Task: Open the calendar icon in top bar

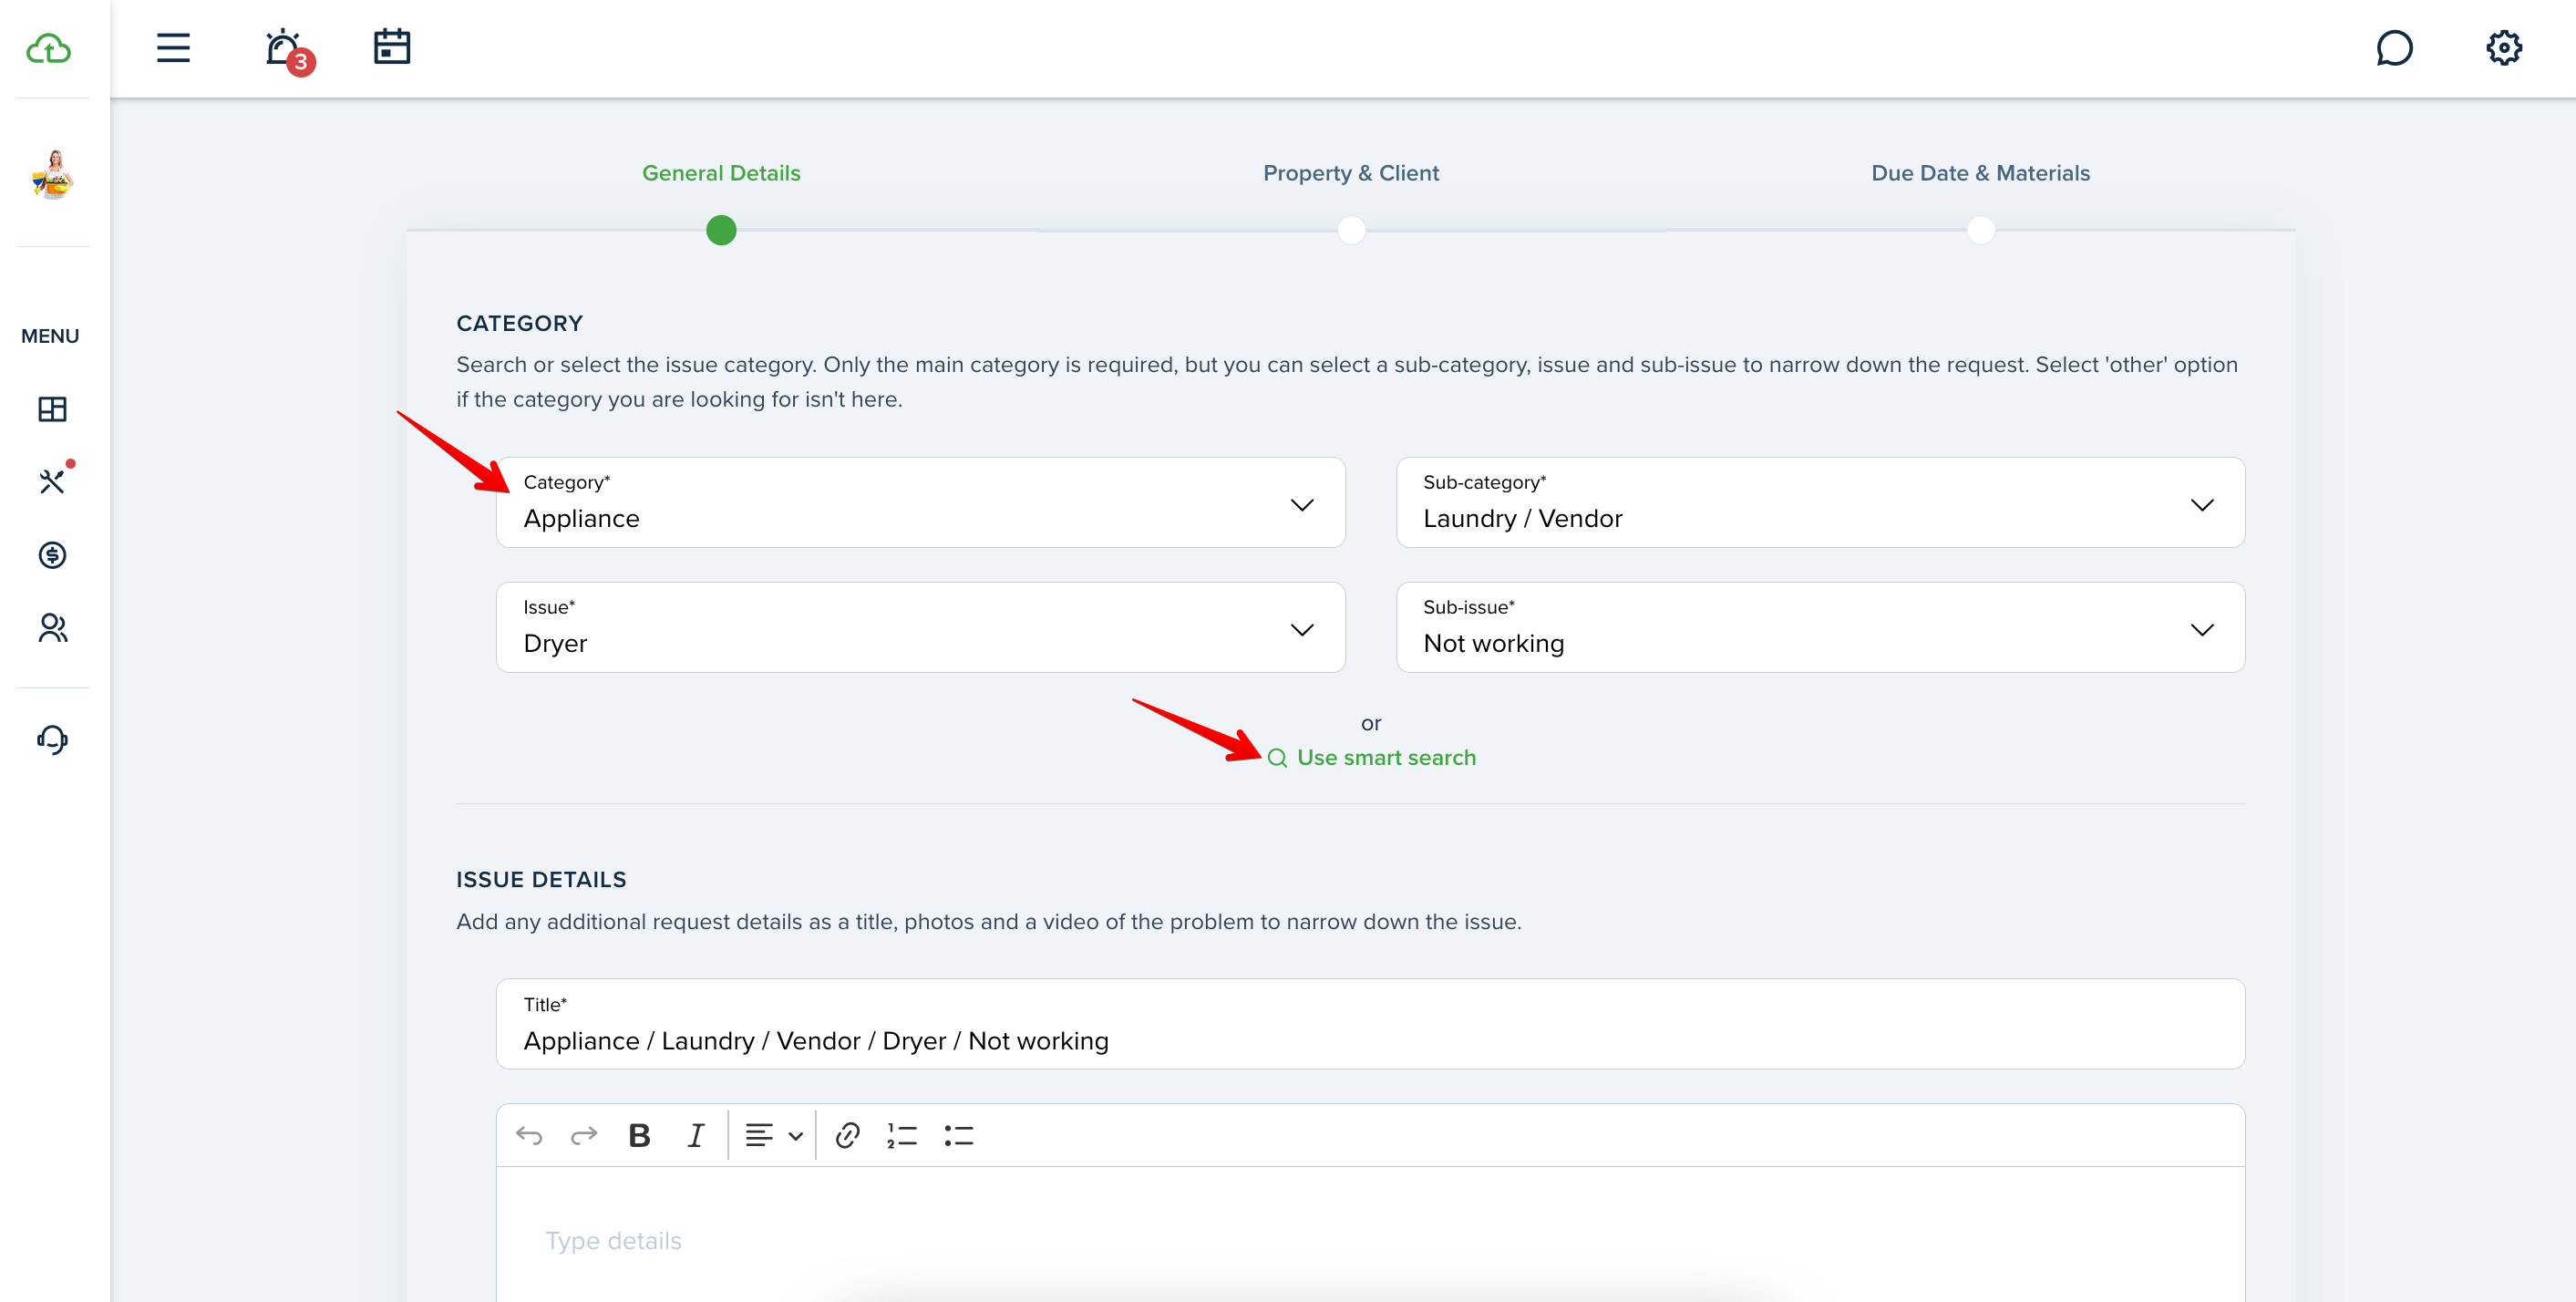Action: [392, 47]
